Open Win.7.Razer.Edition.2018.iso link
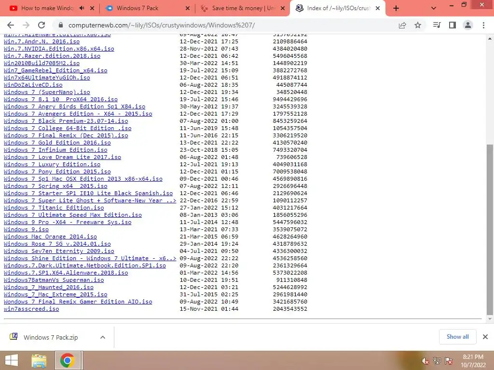This screenshot has height=370, width=494. pos(52,56)
